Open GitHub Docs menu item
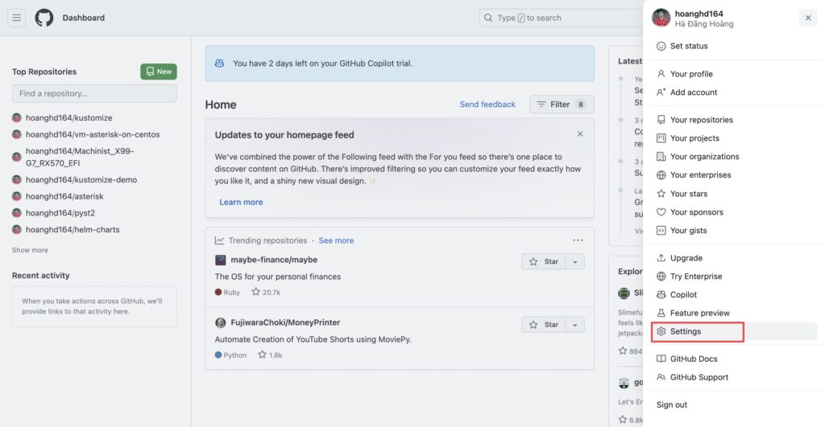Viewport: 825px width, 427px height. click(x=734, y=359)
